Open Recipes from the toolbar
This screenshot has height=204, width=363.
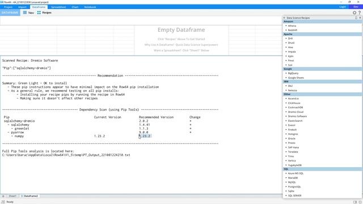(x=44, y=12)
